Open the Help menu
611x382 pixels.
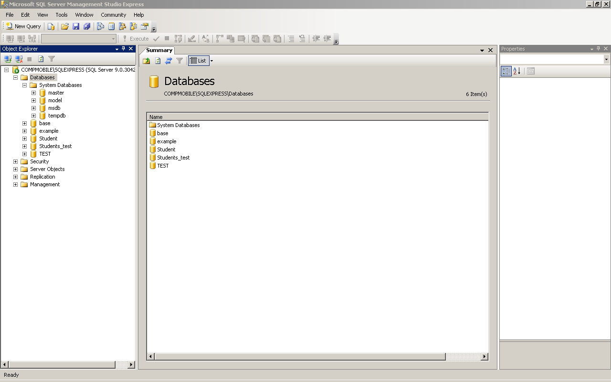(139, 15)
